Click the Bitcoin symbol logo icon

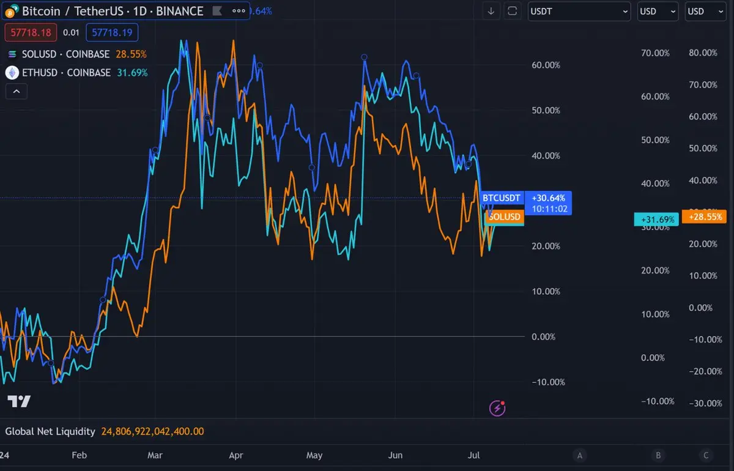point(11,11)
